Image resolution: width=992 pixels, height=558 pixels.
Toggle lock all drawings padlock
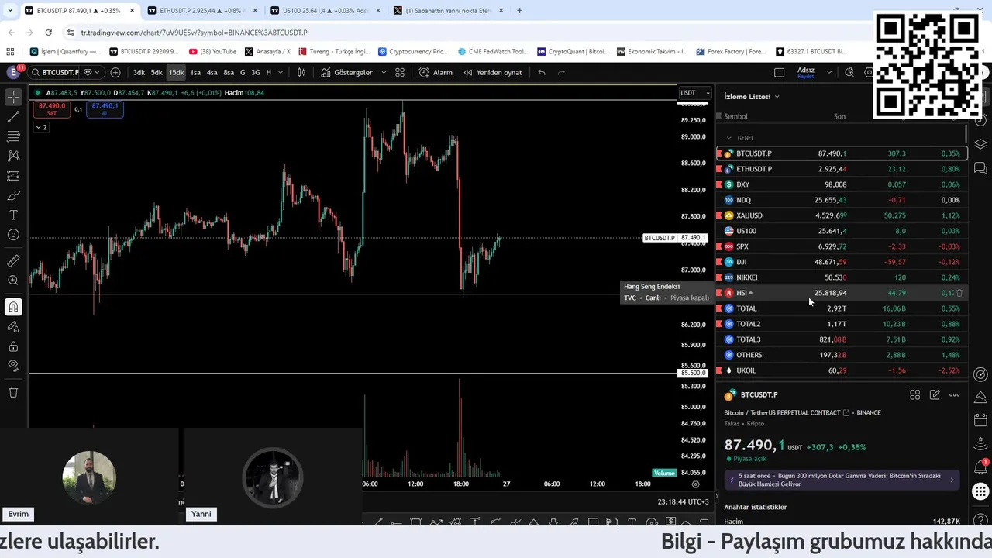click(13, 346)
